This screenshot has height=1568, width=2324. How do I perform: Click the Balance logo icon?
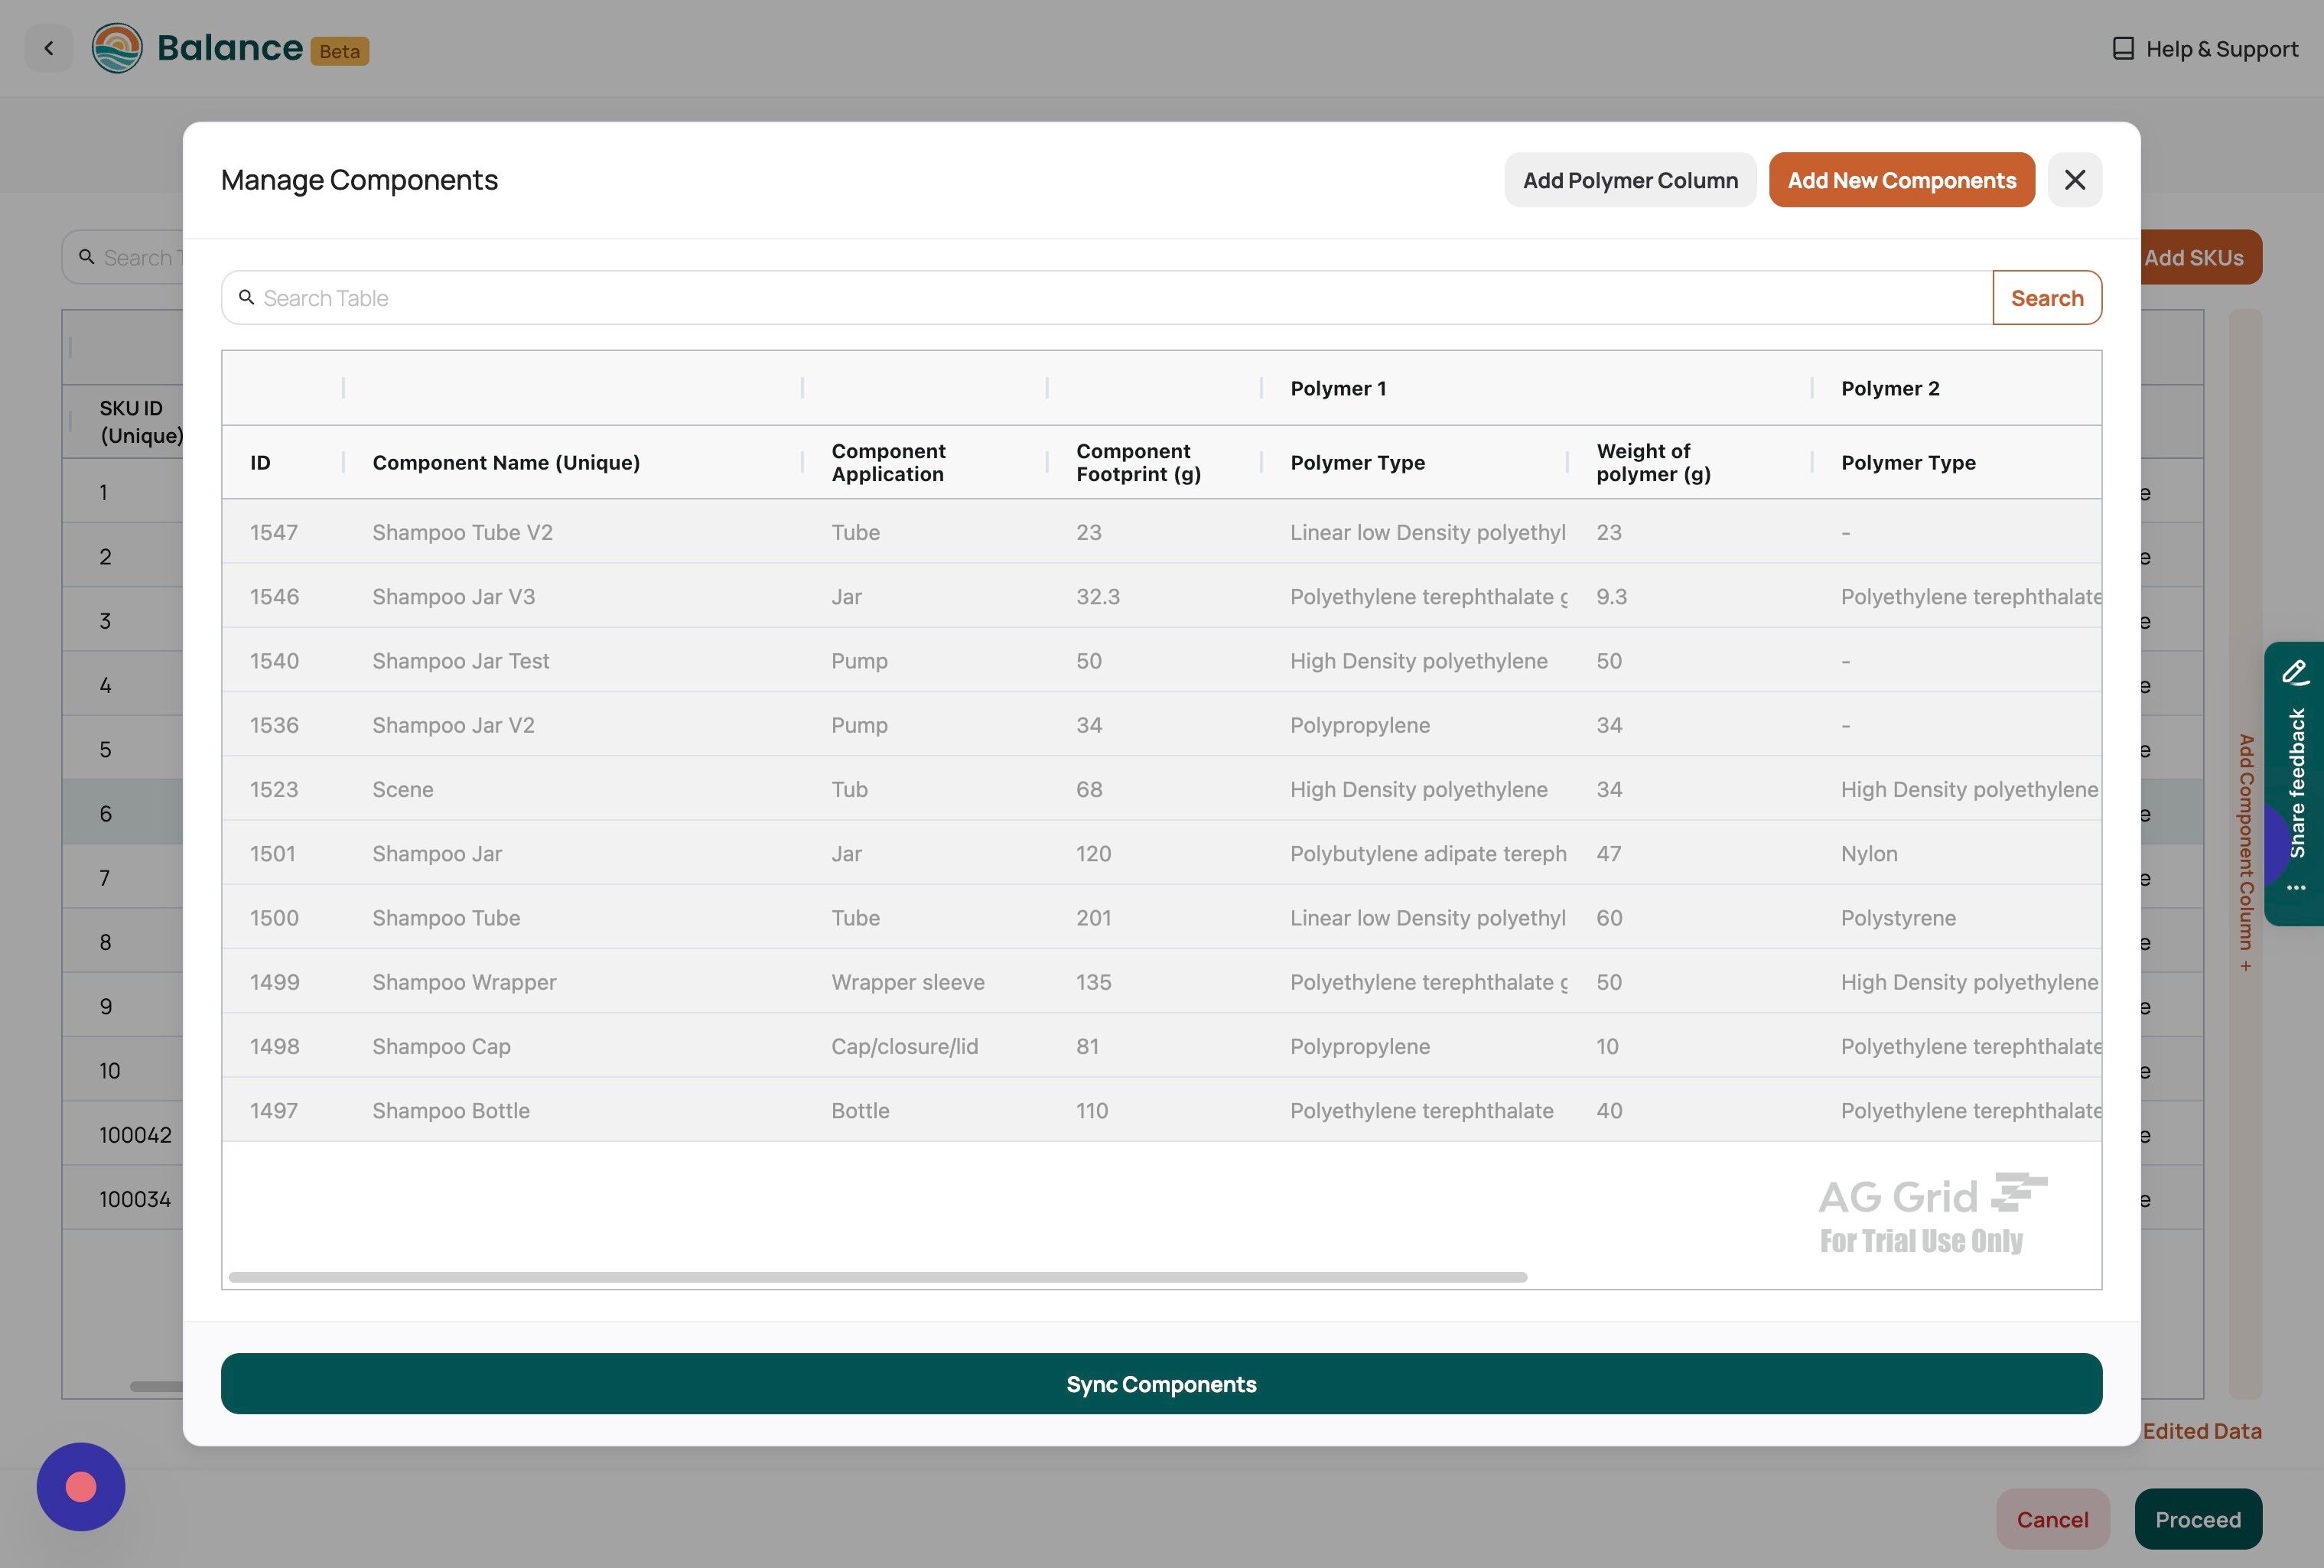[117, 48]
